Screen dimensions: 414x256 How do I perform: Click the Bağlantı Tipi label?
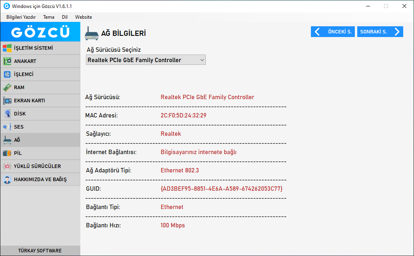point(103,207)
